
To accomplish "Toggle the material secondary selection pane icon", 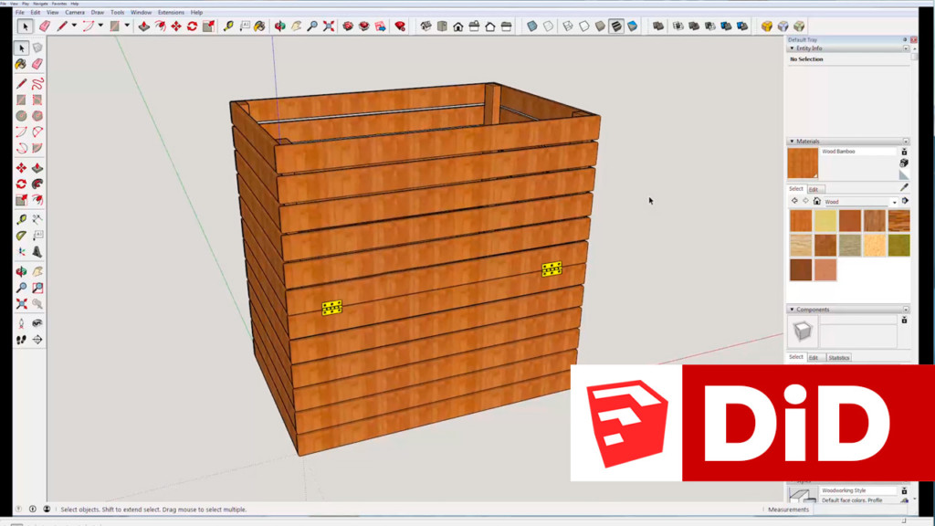I will [x=904, y=153].
